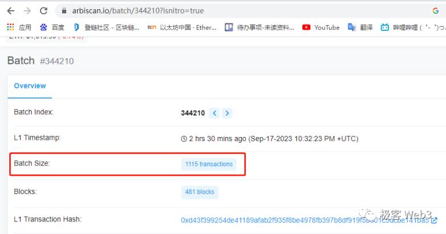Click the Batch Index label
This screenshot has width=446, height=234.
tap(34, 112)
